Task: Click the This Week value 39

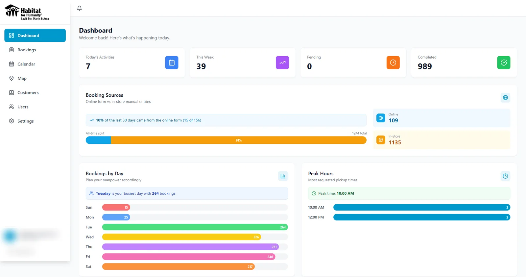Action: 201,66
